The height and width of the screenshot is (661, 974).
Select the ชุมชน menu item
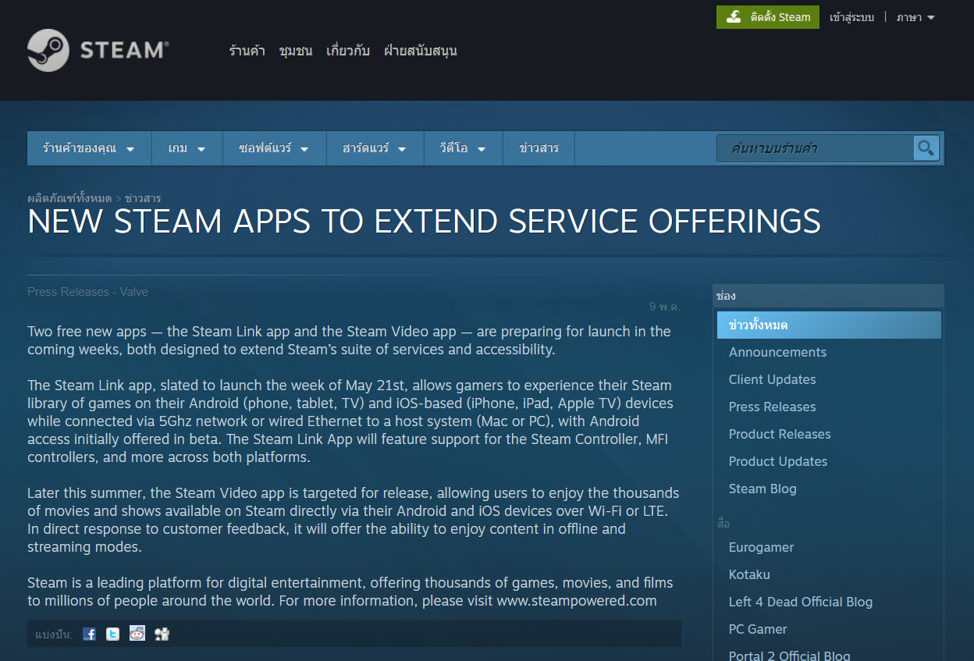point(295,50)
